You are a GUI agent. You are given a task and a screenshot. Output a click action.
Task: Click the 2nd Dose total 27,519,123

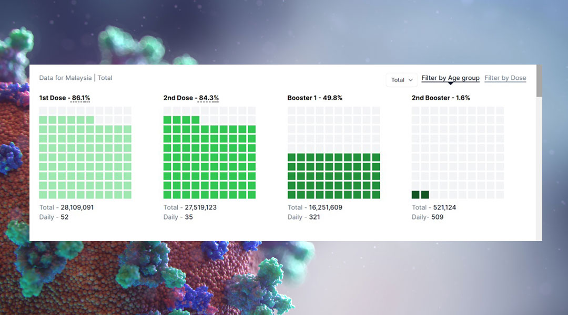201,207
